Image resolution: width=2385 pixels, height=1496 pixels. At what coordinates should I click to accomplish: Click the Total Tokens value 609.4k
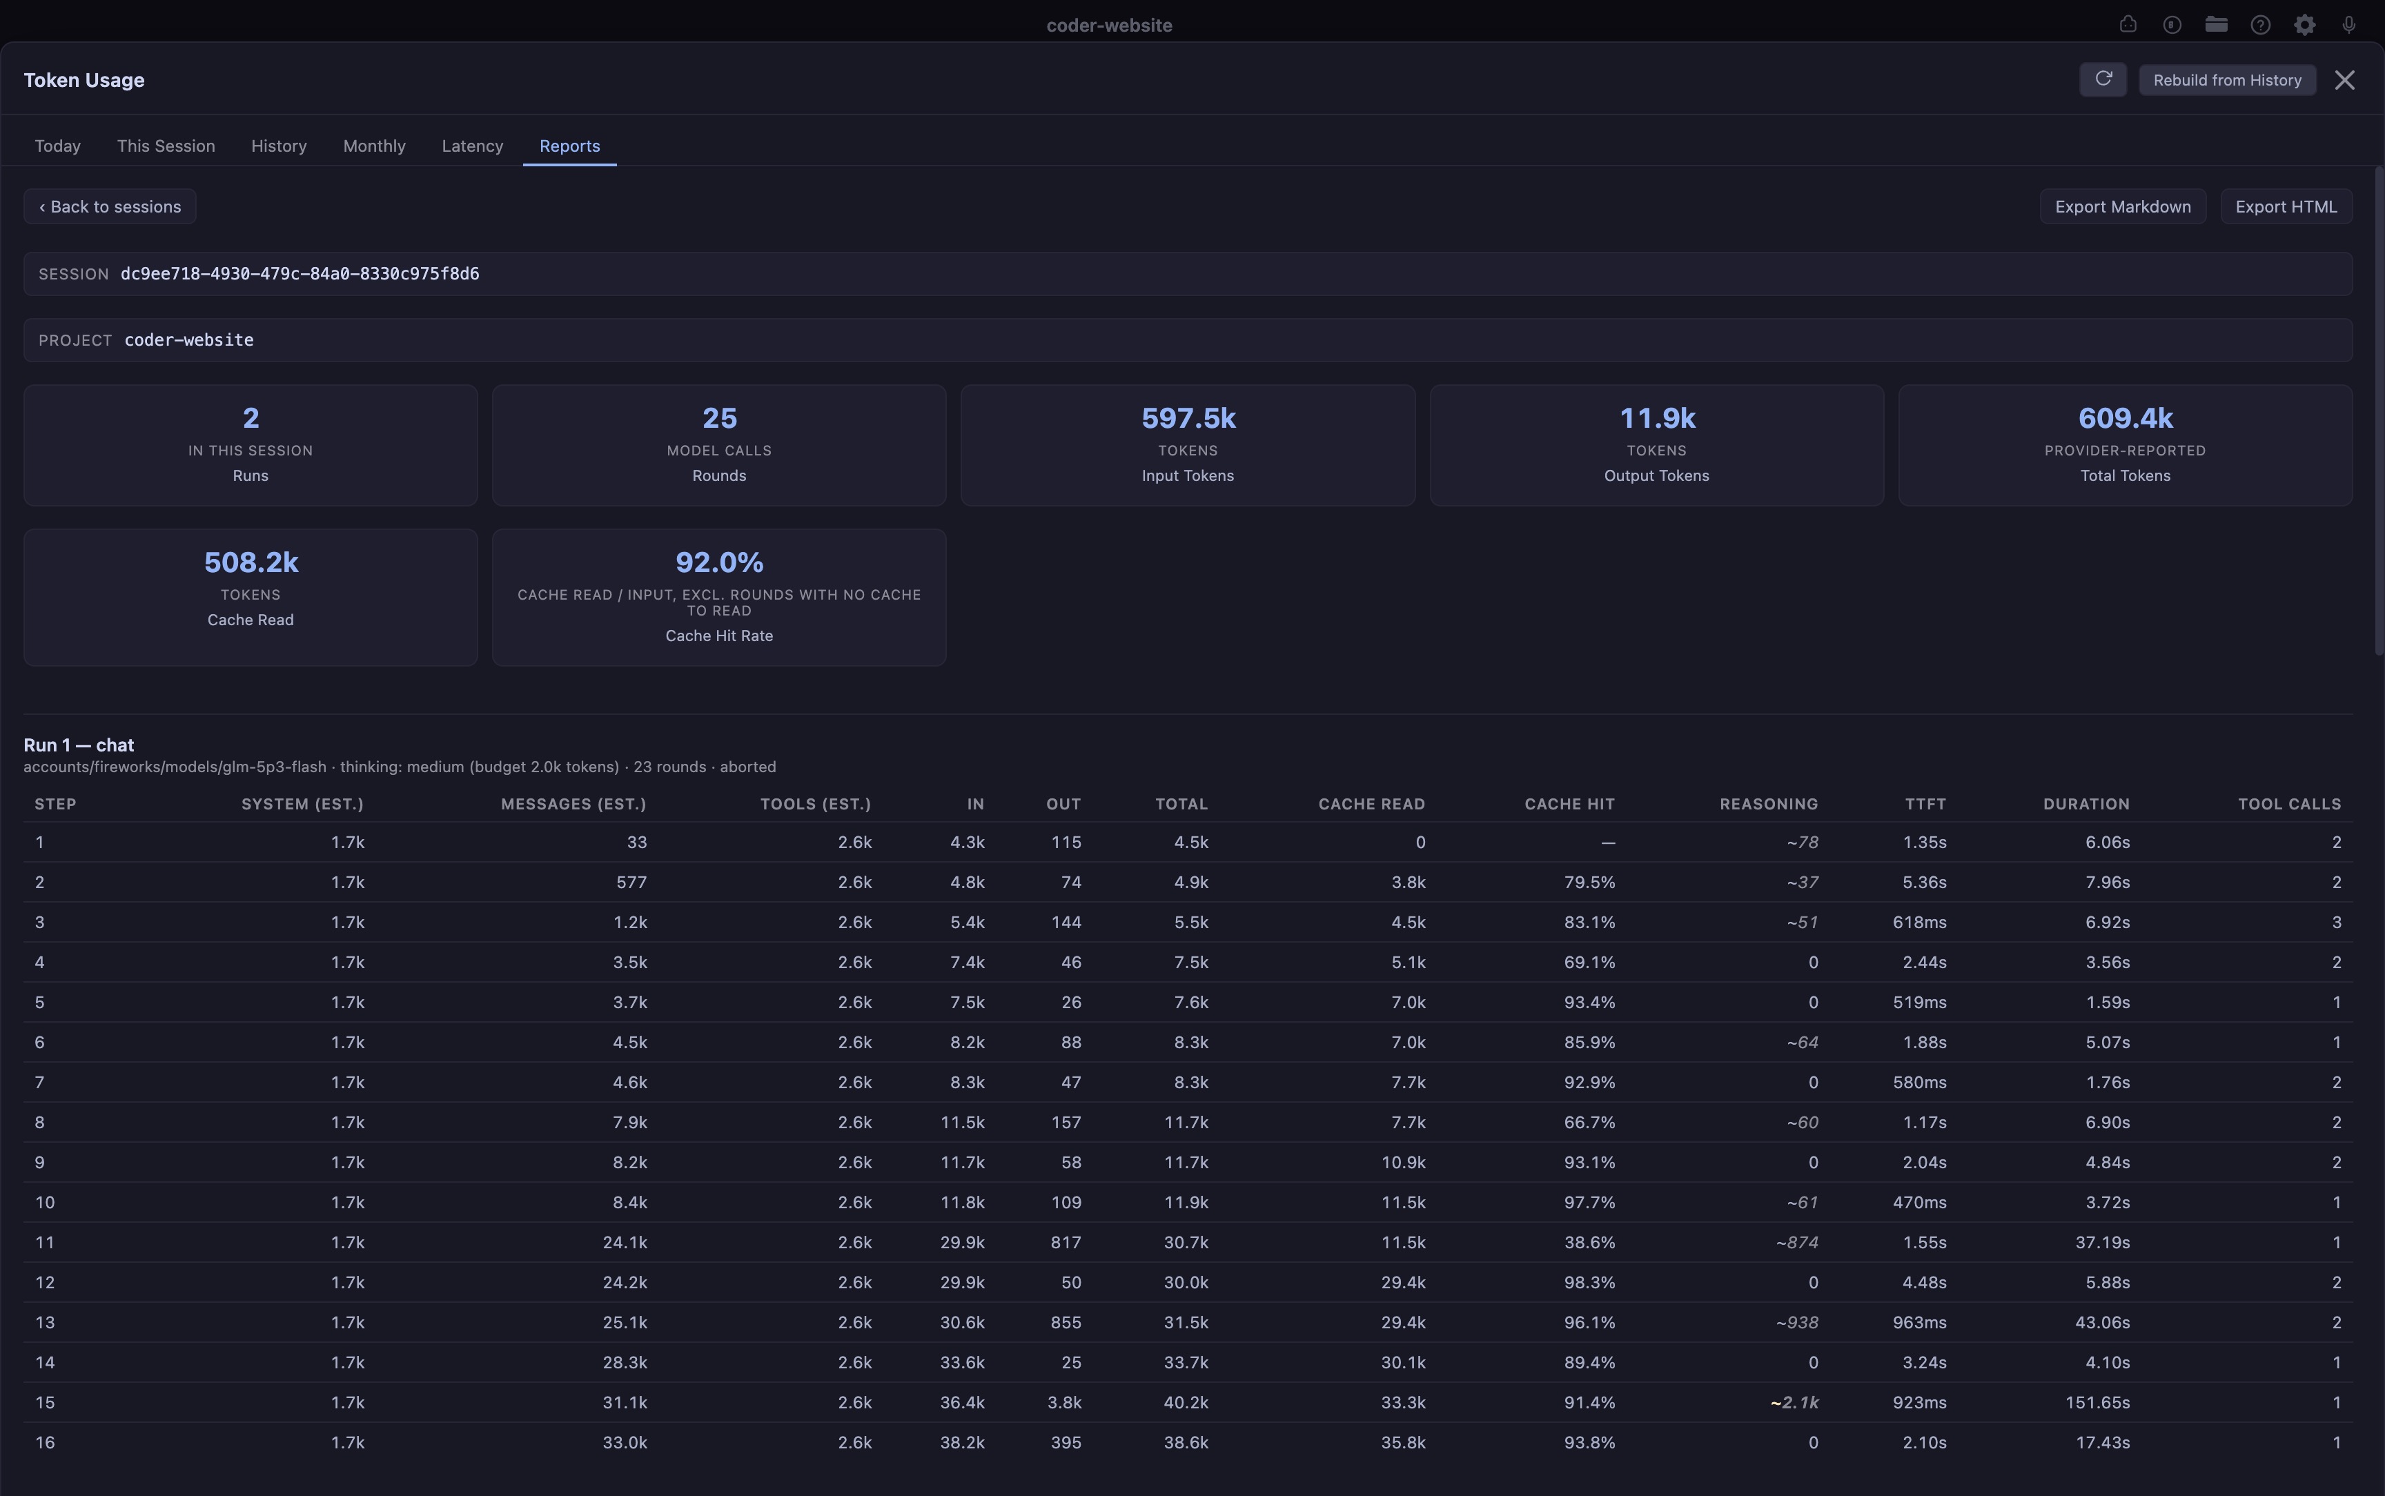(2125, 419)
